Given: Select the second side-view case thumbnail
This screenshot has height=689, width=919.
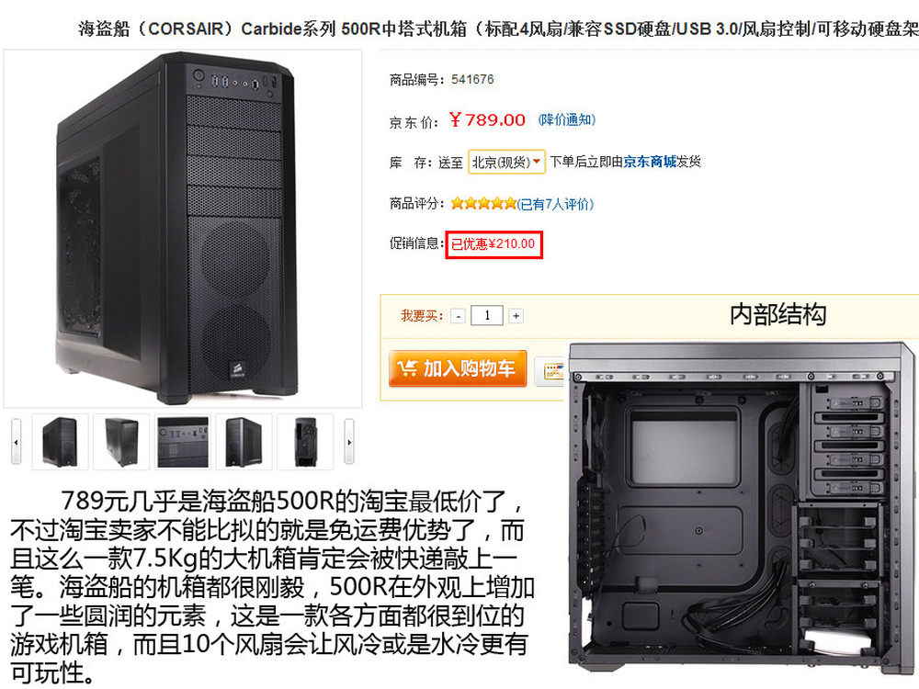Looking at the screenshot, I should click(121, 442).
